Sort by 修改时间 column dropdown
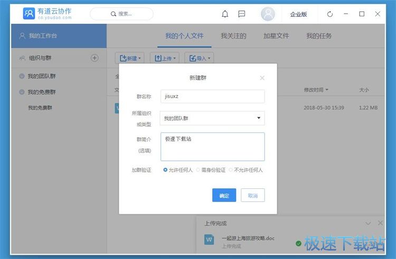 click(316, 90)
